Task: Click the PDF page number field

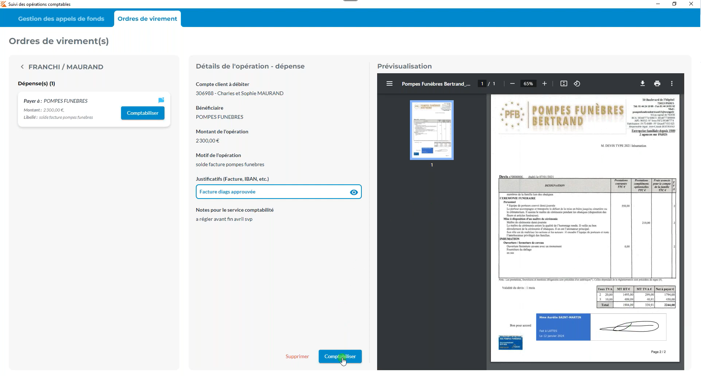Action: [482, 84]
